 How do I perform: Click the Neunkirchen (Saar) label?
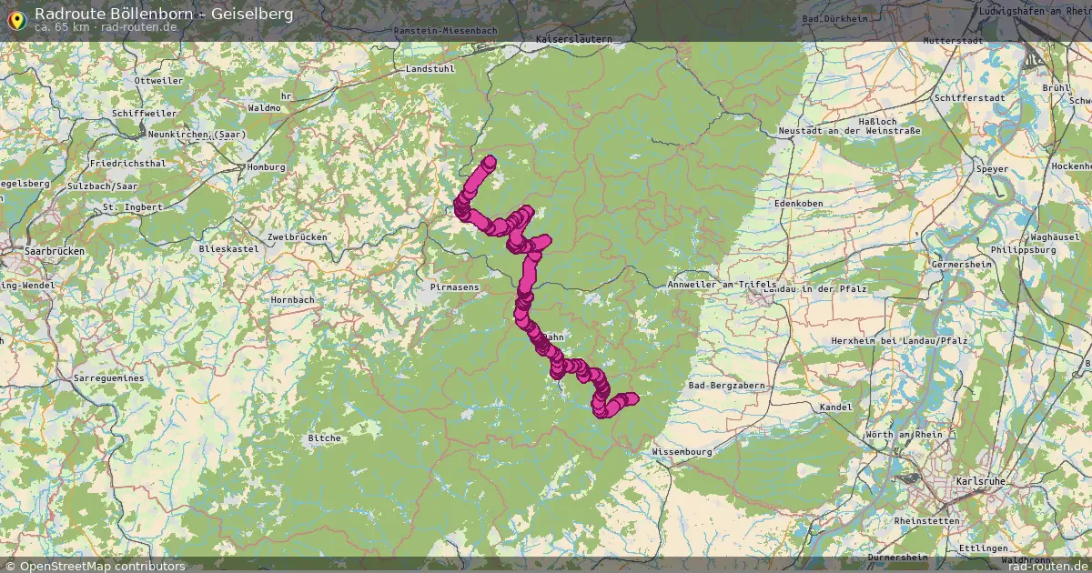click(x=197, y=135)
